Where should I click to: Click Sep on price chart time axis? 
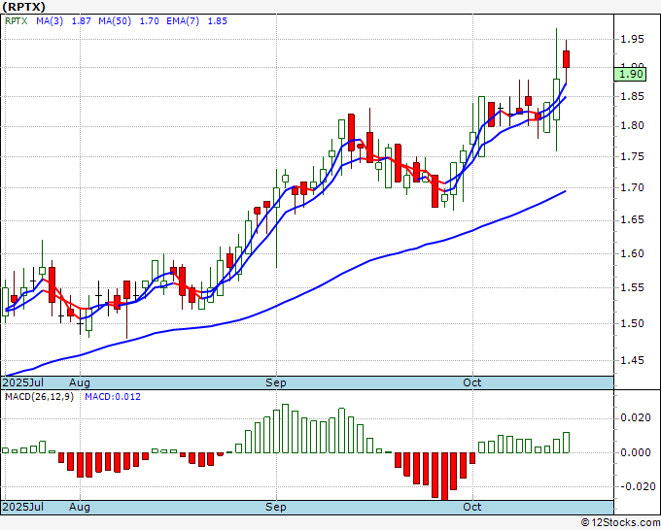pos(276,382)
